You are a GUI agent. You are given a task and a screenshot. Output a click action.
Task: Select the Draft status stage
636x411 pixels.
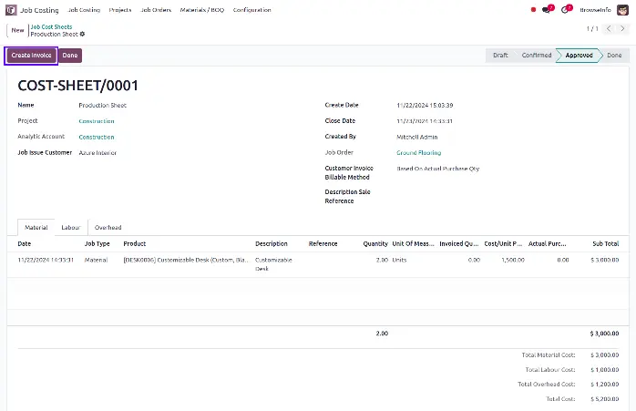point(500,56)
